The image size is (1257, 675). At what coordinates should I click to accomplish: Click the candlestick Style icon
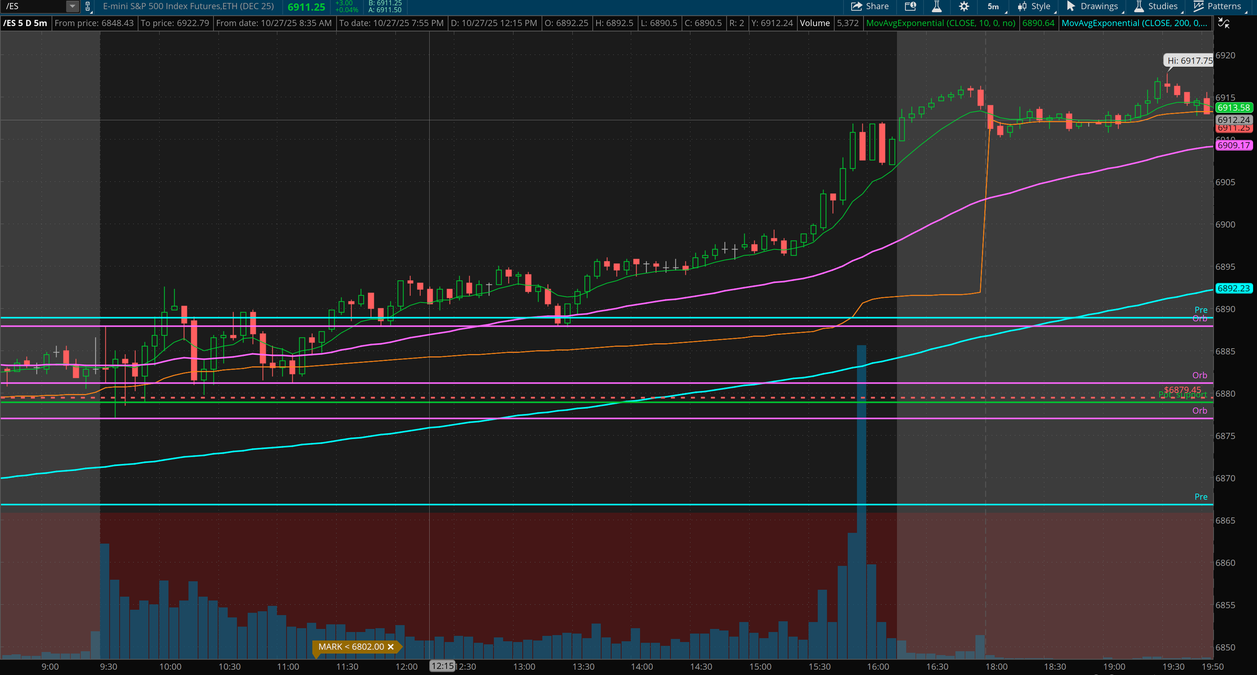click(1022, 7)
